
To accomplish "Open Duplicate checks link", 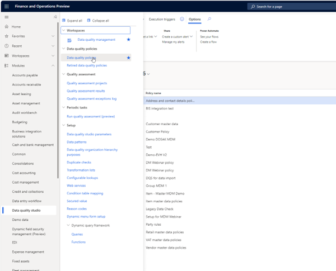I will click(x=79, y=162).
